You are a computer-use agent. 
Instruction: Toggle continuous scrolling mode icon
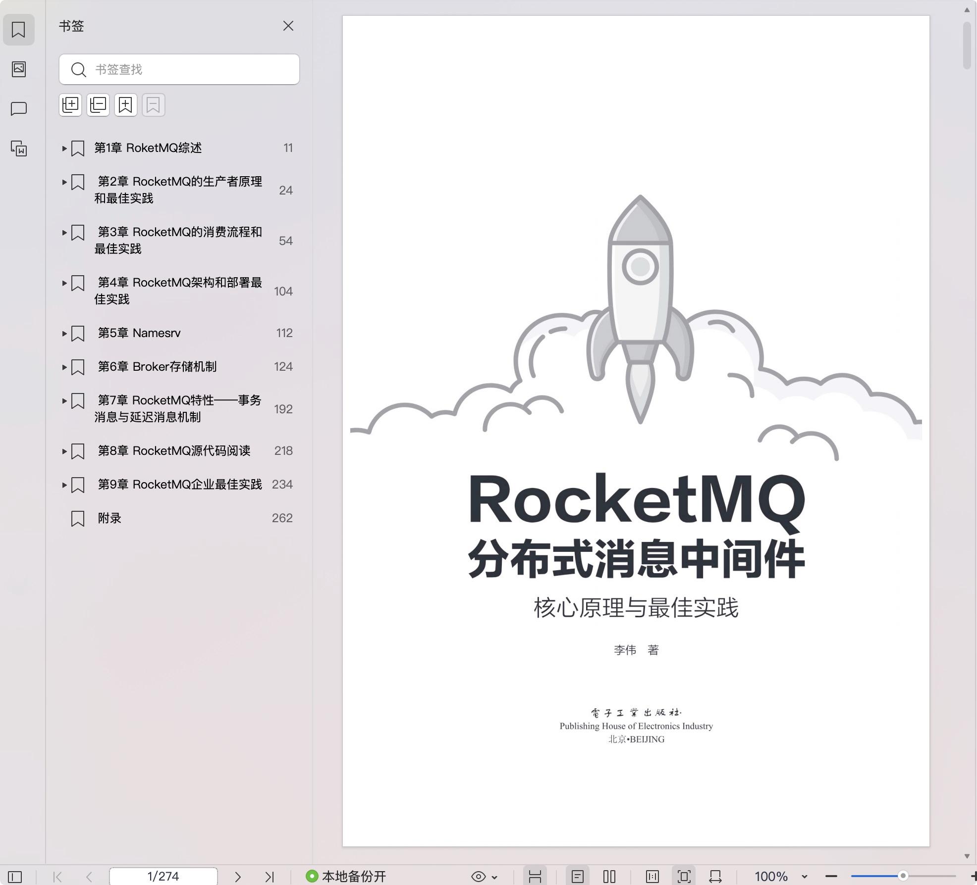(x=535, y=877)
